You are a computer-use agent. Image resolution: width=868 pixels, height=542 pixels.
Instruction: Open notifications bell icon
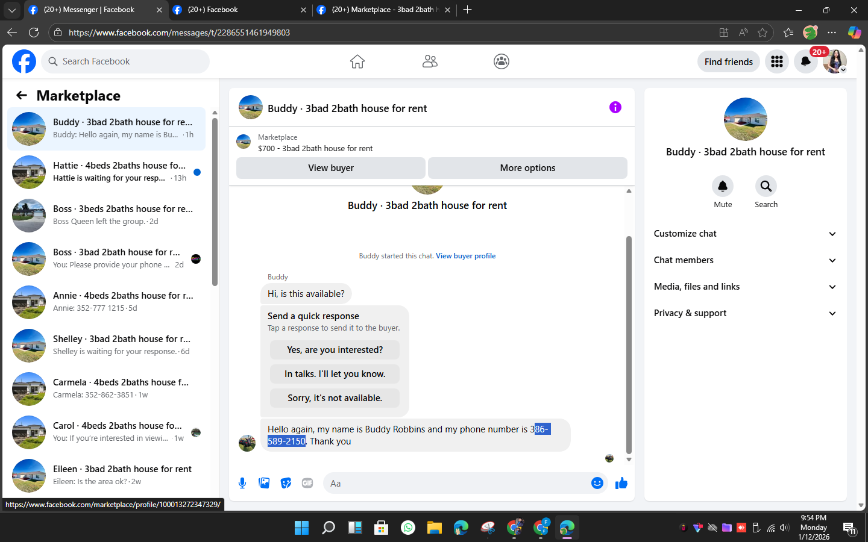click(805, 61)
